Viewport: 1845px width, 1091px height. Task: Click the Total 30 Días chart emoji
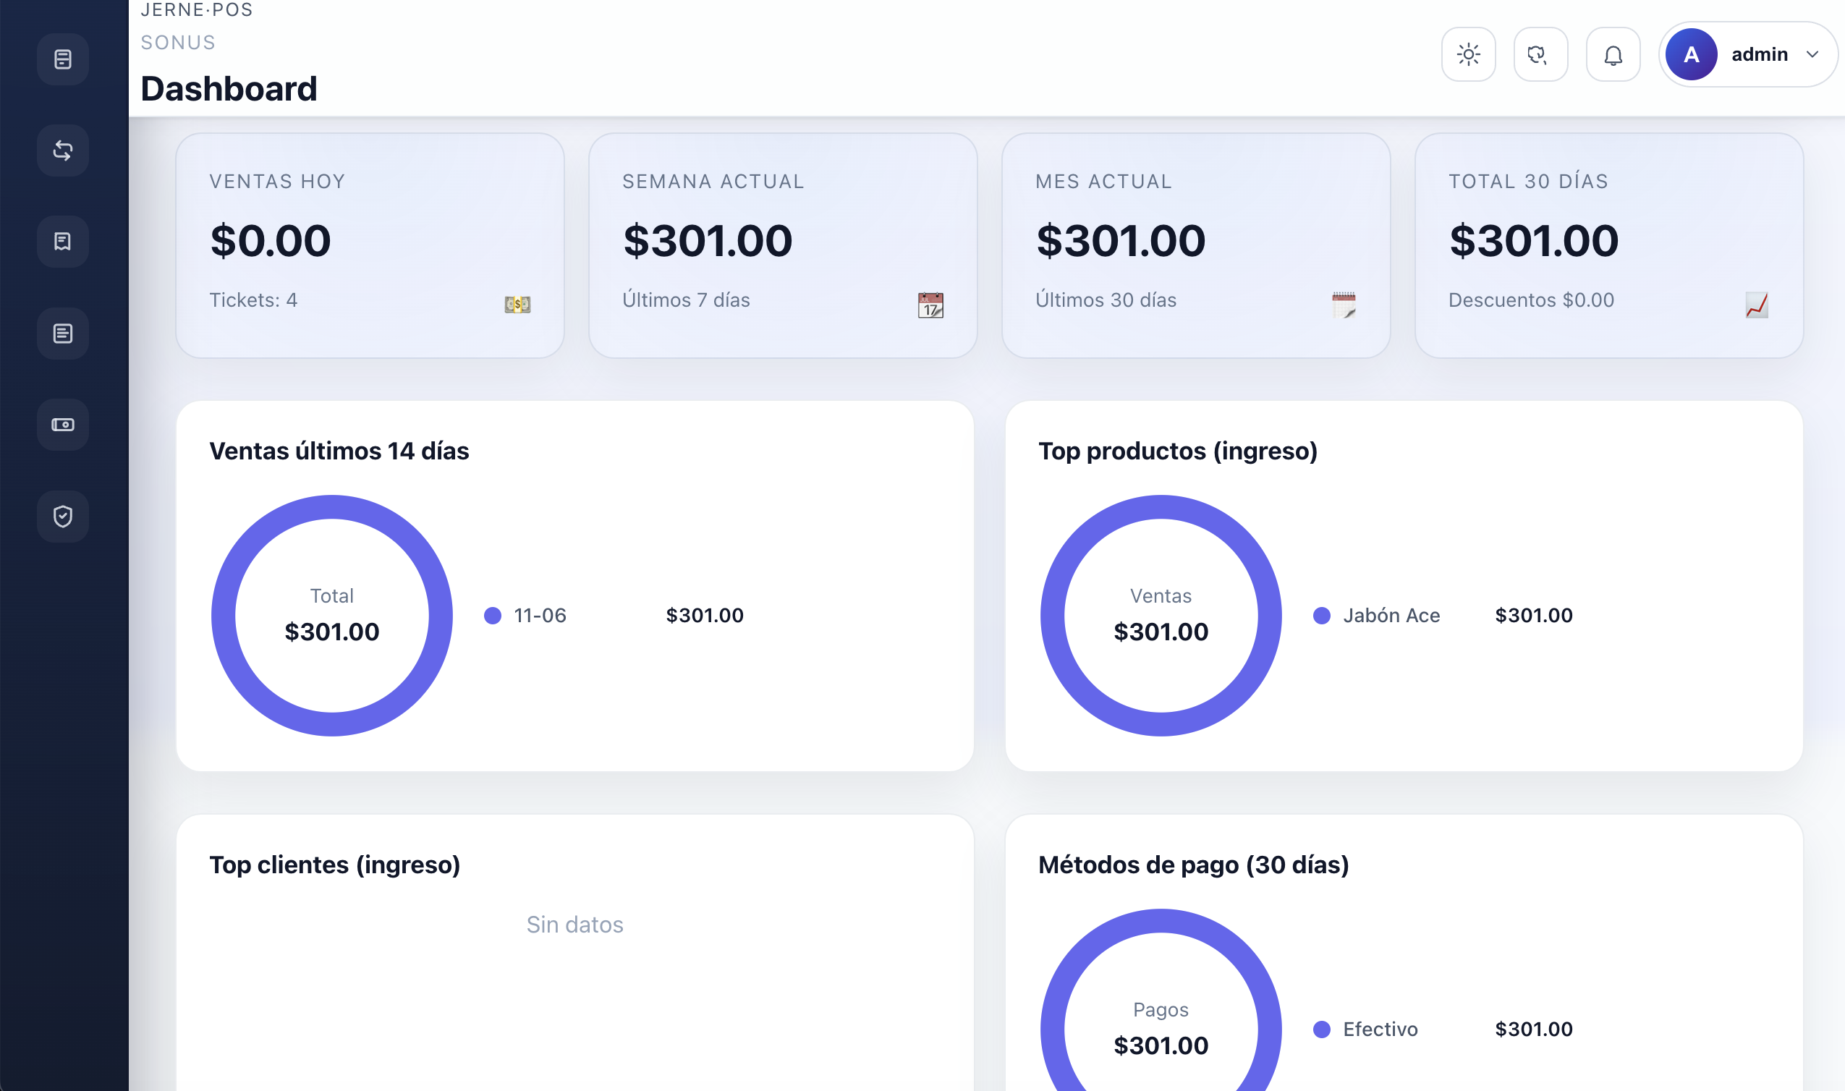pyautogui.click(x=1756, y=304)
